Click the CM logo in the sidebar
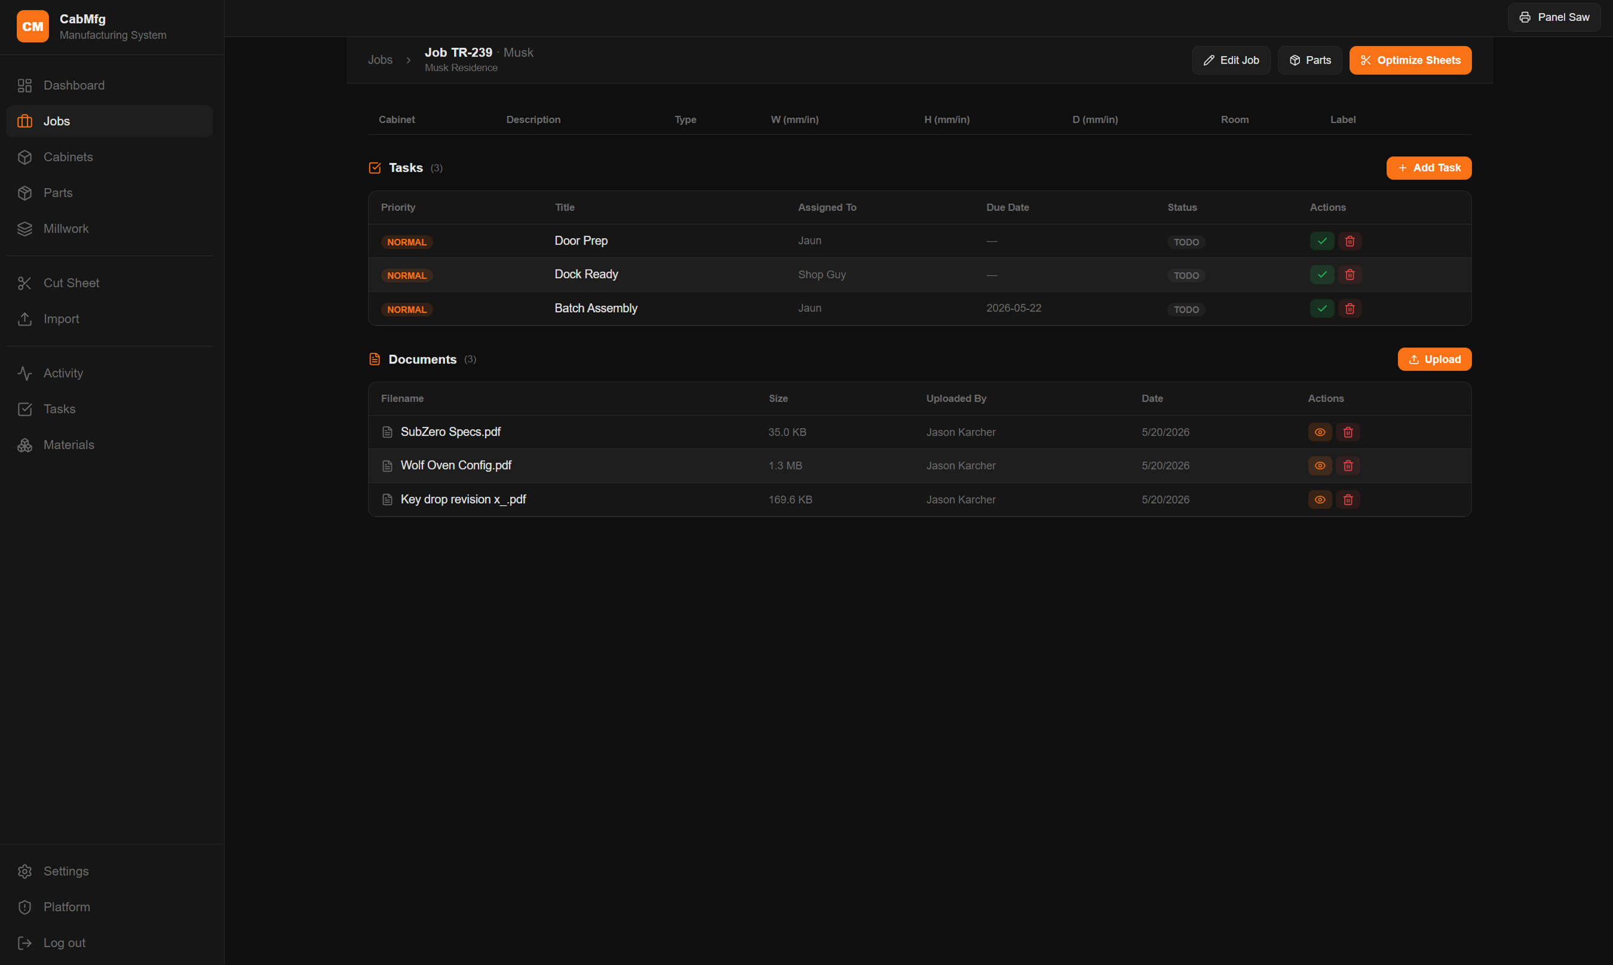Image resolution: width=1613 pixels, height=965 pixels. [32, 26]
